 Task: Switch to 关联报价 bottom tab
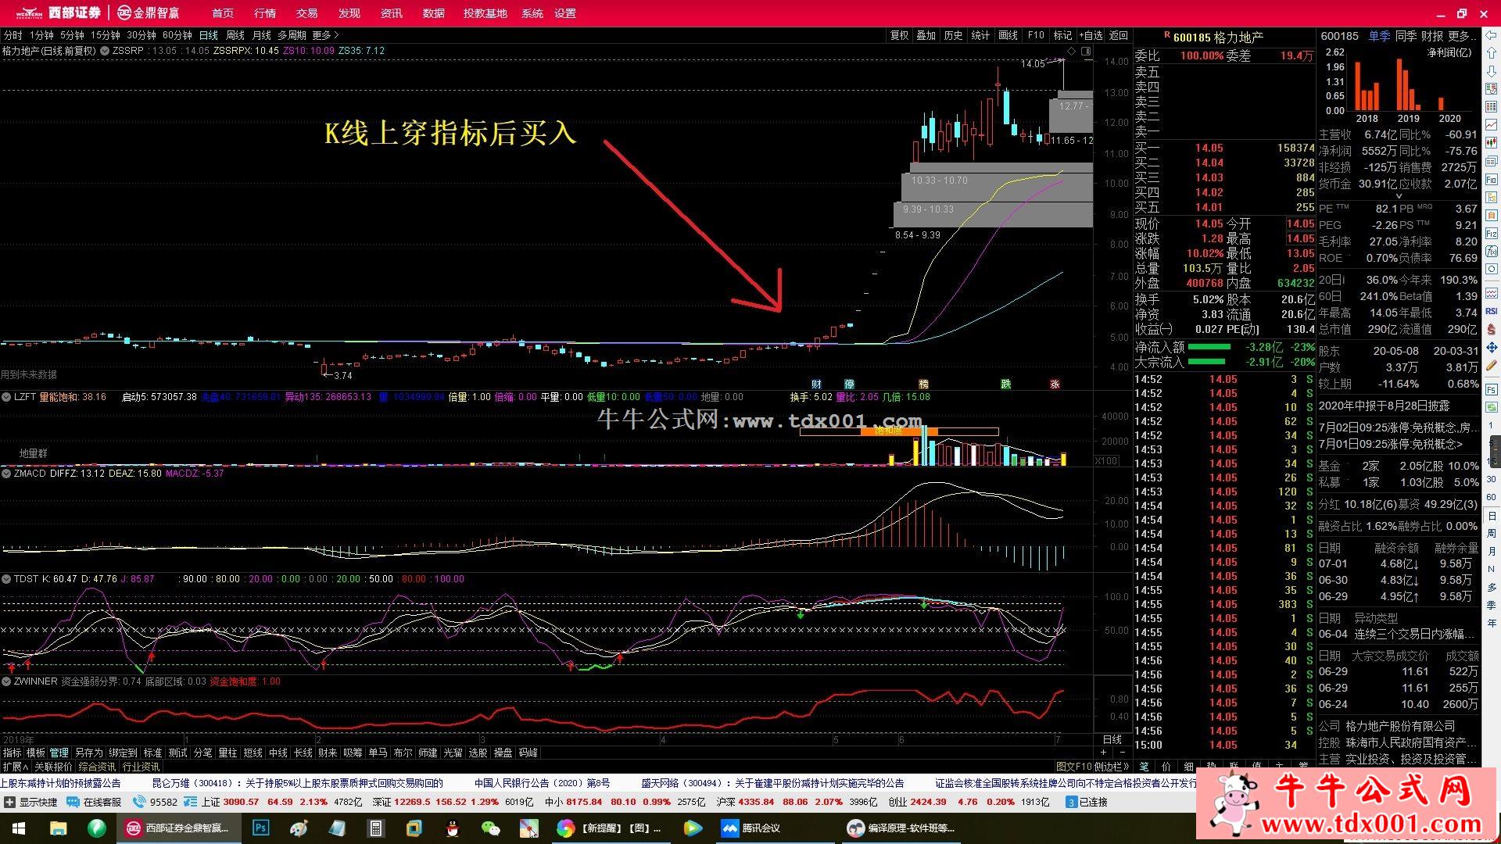point(53,767)
